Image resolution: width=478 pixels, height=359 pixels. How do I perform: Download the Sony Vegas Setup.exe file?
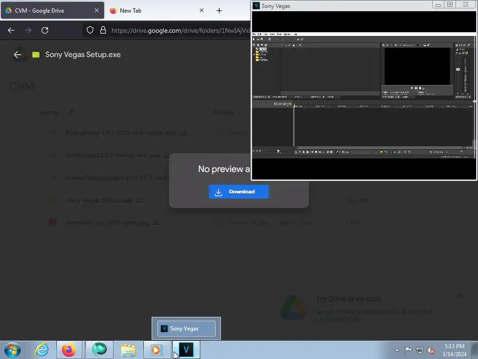pyautogui.click(x=239, y=192)
